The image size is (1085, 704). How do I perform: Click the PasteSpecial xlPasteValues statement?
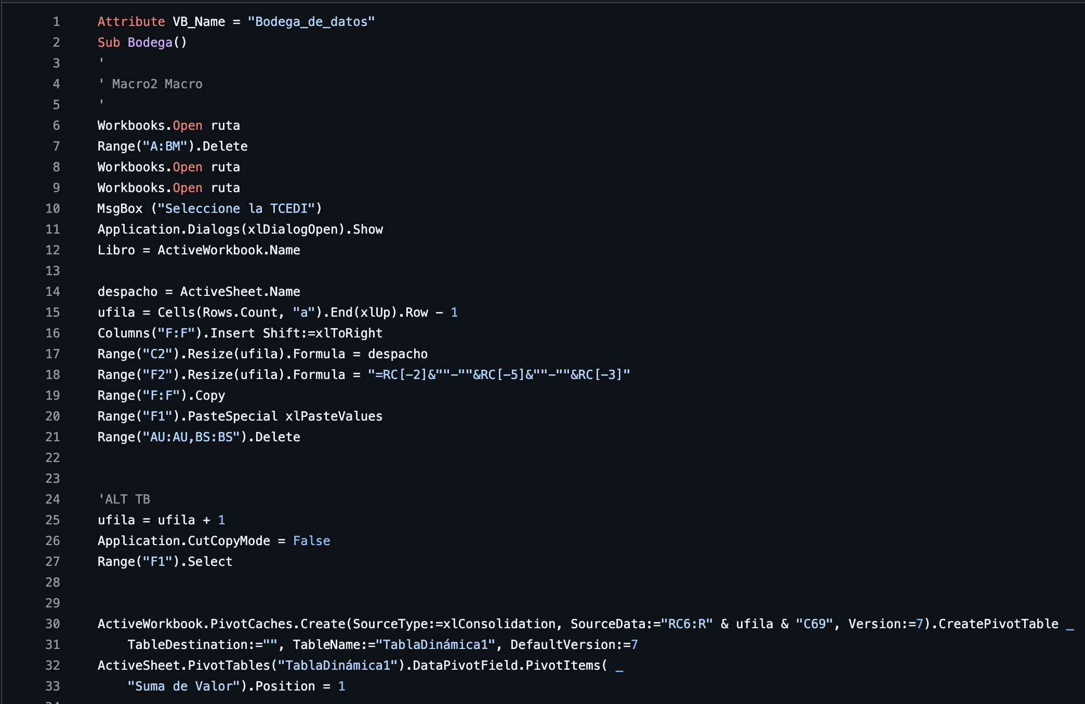coord(240,416)
